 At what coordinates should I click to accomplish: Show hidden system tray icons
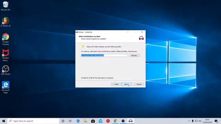189,121
